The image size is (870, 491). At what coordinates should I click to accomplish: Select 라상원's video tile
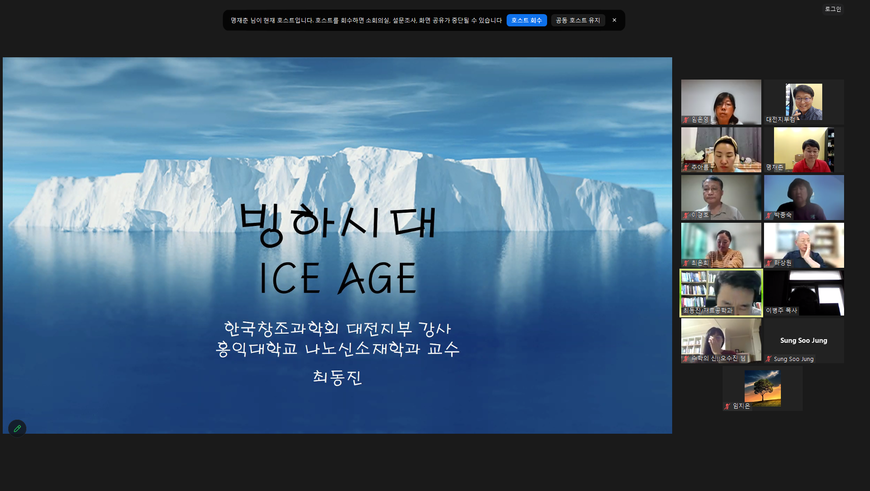(804, 245)
